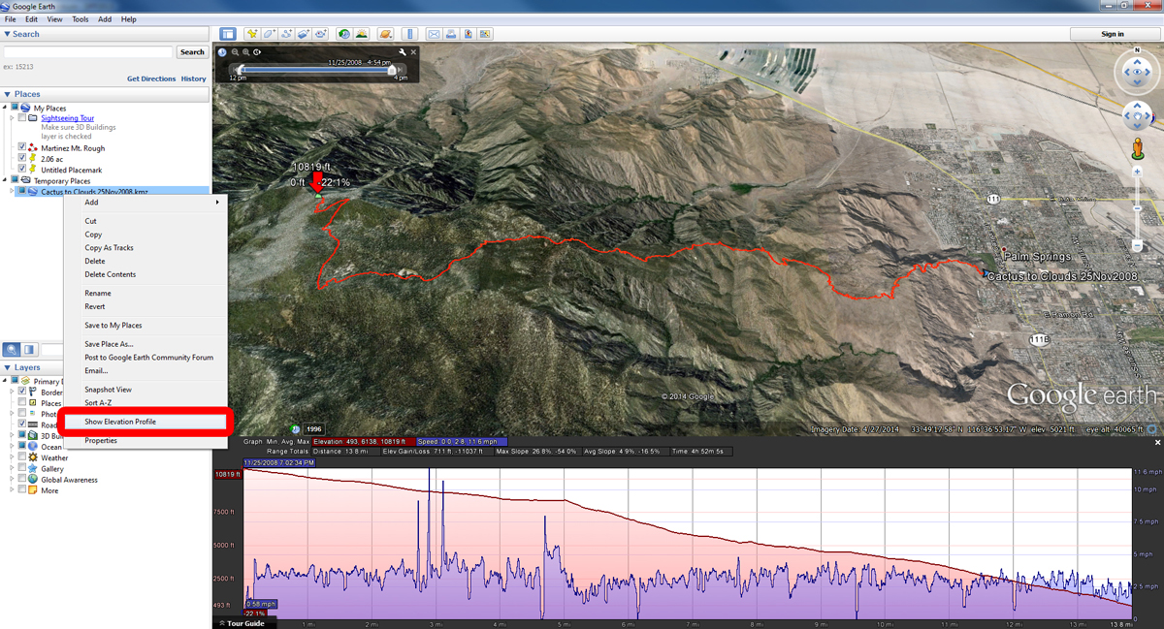Click the Look joystick compass control
The image size is (1164, 629).
(x=1137, y=71)
